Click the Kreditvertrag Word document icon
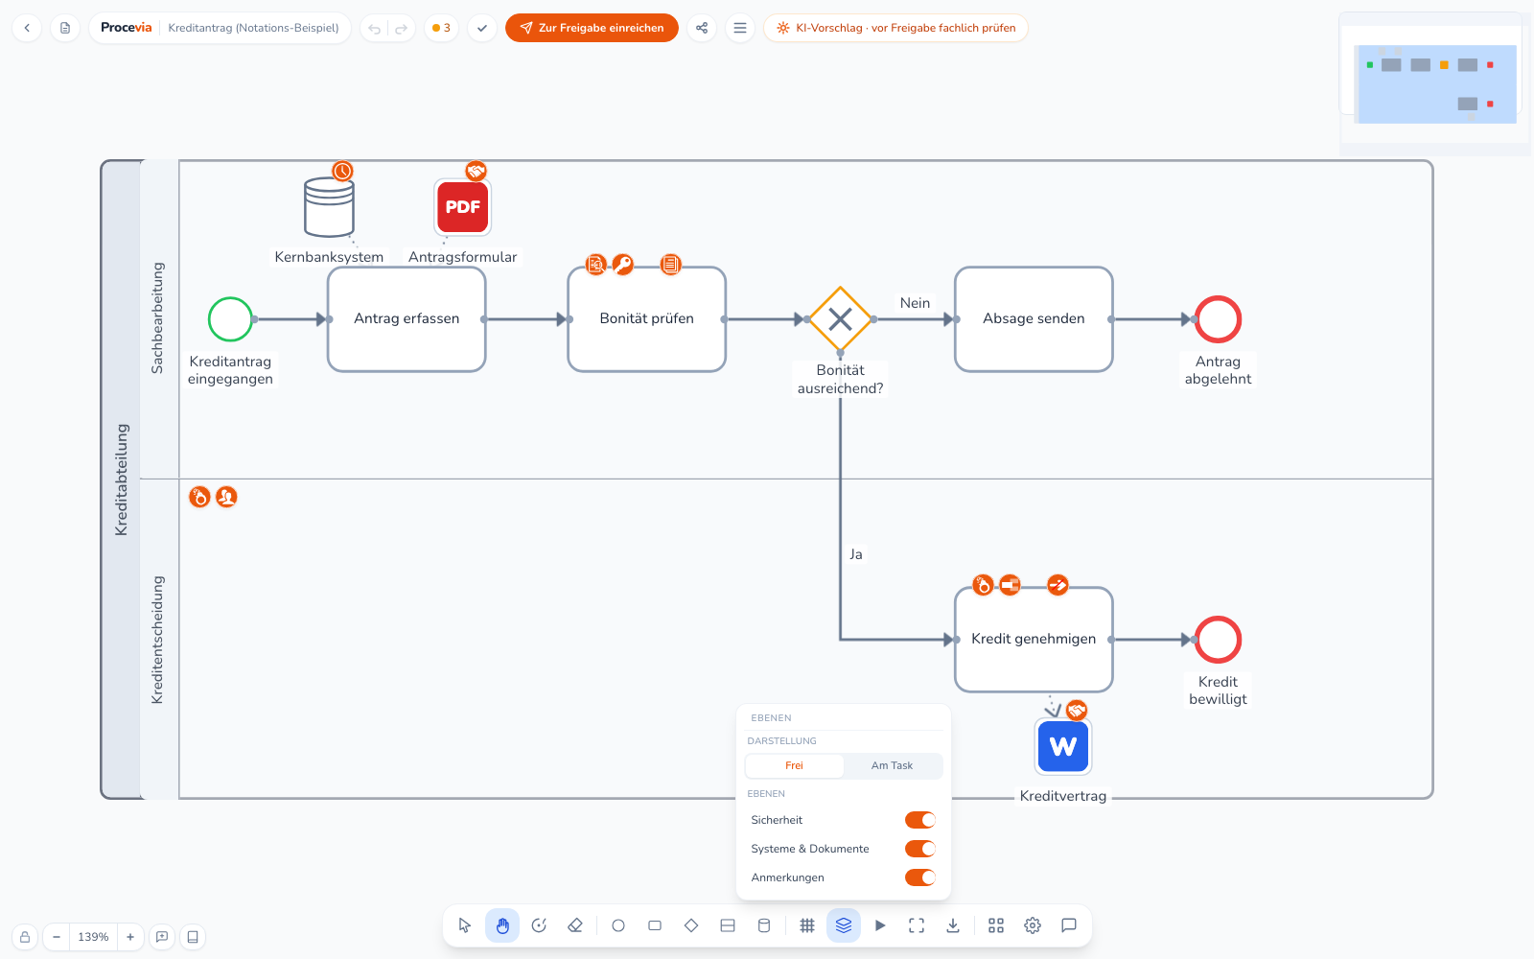The height and width of the screenshot is (959, 1534). (1063, 746)
